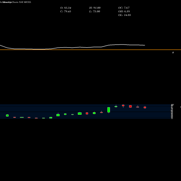The width and height of the screenshot is (181, 181).
Task: Click the price scale labels beside the candles
Action: 172,111
